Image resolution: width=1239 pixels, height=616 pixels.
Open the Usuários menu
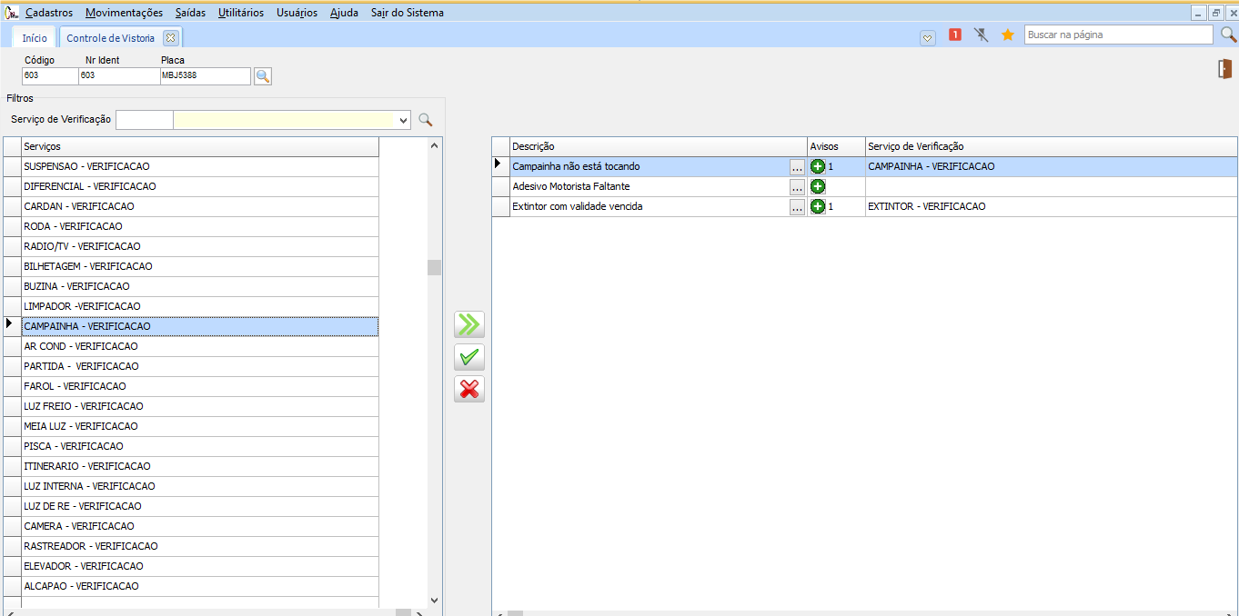click(297, 13)
